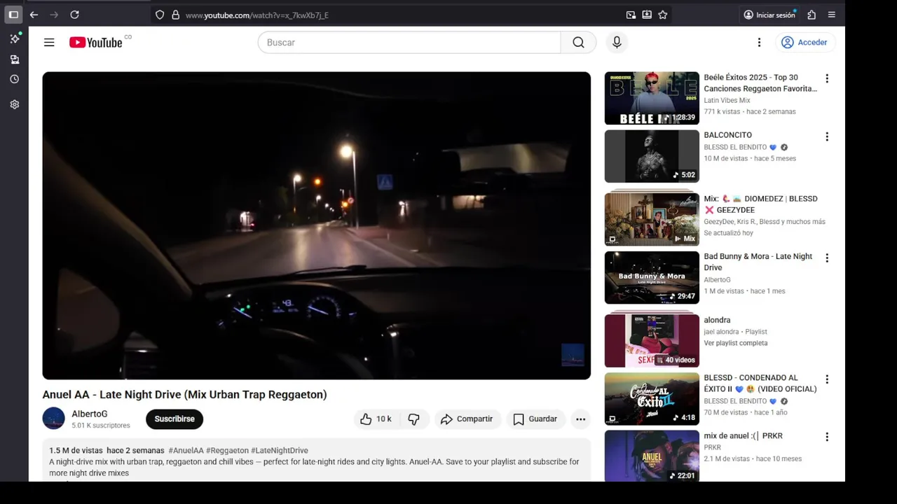897x504 pixels.
Task: Open DIOMEDEZ BLESSD mix thumbnail
Action: pos(652,219)
